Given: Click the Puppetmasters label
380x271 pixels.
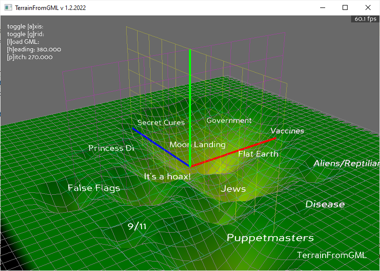Looking at the screenshot, I should 270,238.
